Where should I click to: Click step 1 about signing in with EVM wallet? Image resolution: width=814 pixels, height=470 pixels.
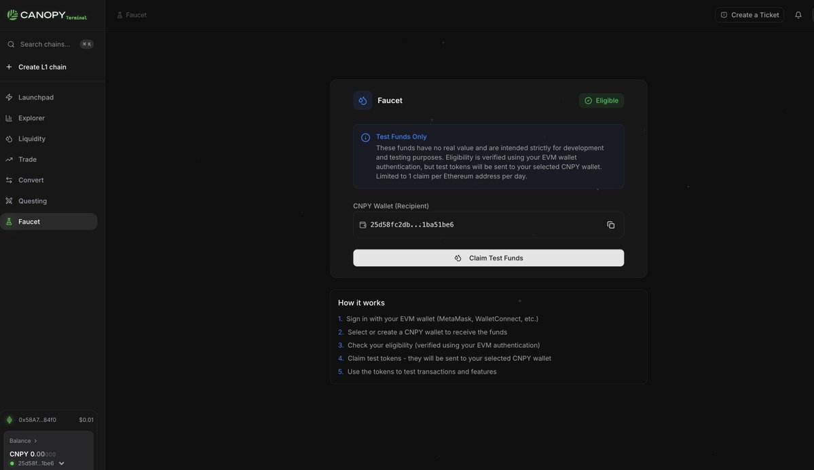[x=438, y=319]
